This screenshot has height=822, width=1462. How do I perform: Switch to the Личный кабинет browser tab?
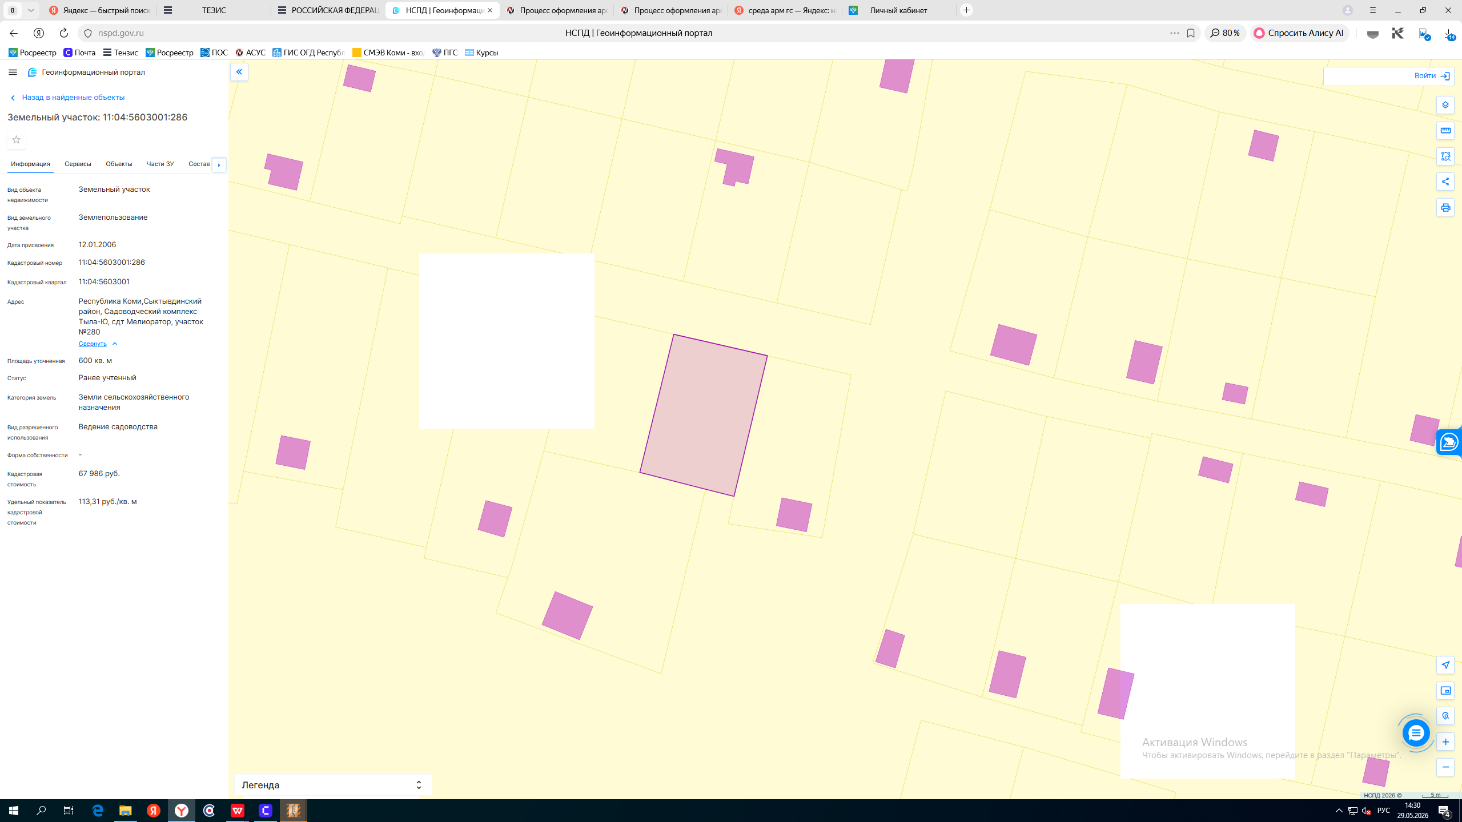click(898, 10)
